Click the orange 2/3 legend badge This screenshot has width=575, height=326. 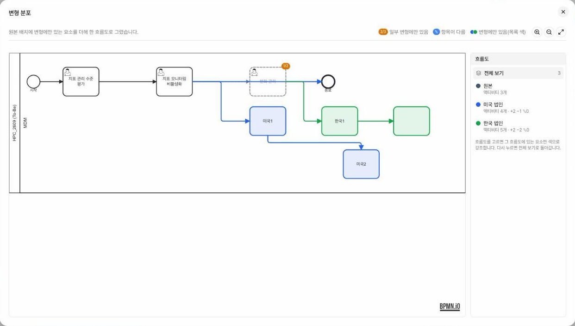383,32
